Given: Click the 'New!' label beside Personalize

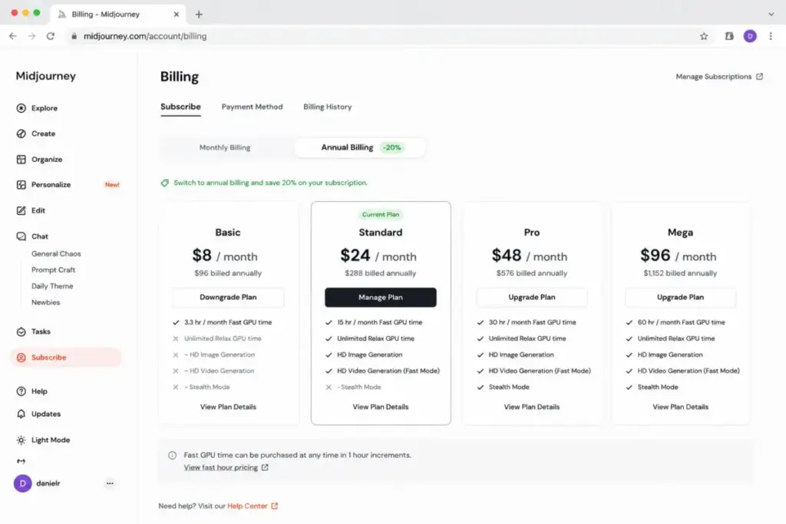Looking at the screenshot, I should (x=112, y=185).
